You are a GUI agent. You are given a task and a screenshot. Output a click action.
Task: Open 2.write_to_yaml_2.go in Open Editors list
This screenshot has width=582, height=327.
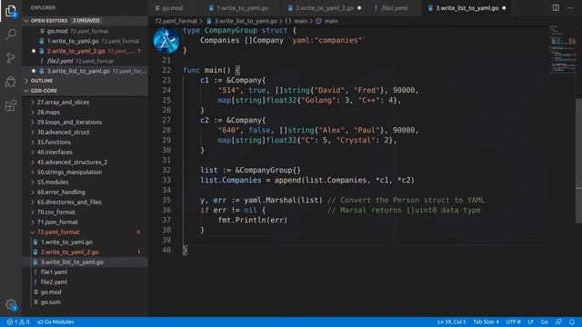point(85,51)
